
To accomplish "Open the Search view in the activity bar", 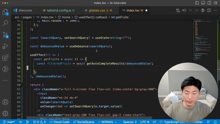I will [5, 23].
